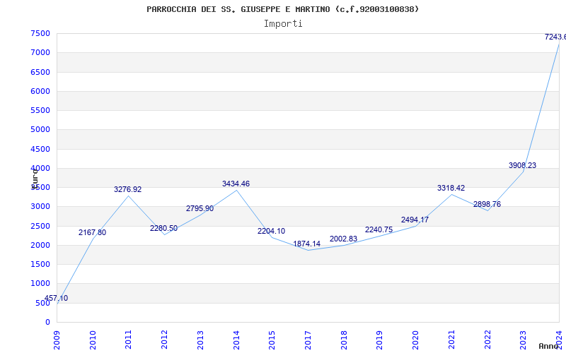The height and width of the screenshot is (353, 566).
Task: Select y-axis value 6500
Action: click(40, 72)
